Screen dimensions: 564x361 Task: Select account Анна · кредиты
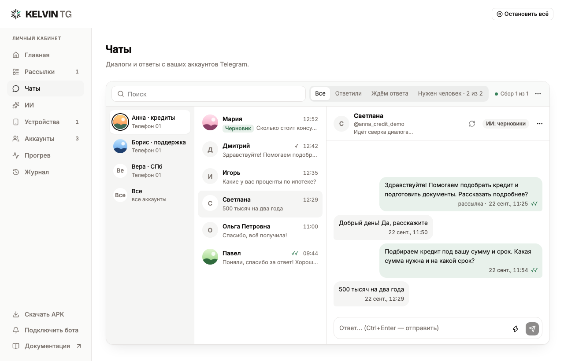(150, 122)
